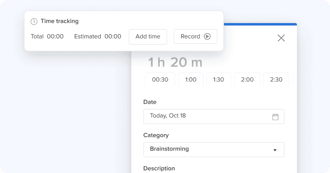330x173 pixels.
Task: Click the category dropdown arrow
Action: pos(275,150)
